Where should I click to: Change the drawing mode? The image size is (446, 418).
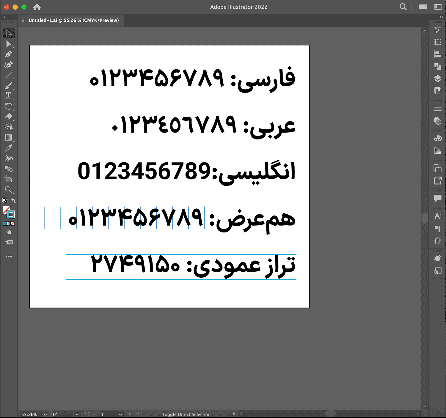click(9, 232)
